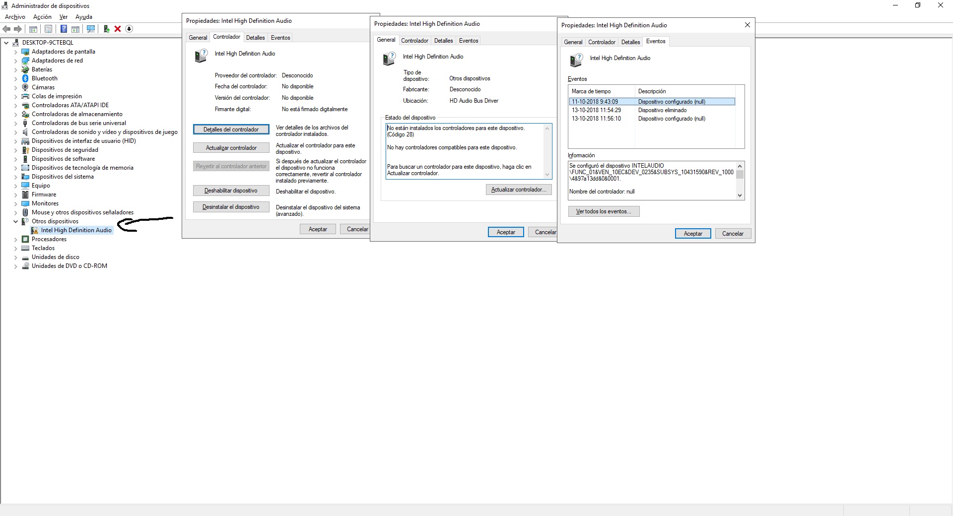Click Ver todos los eventos... button

tap(604, 211)
